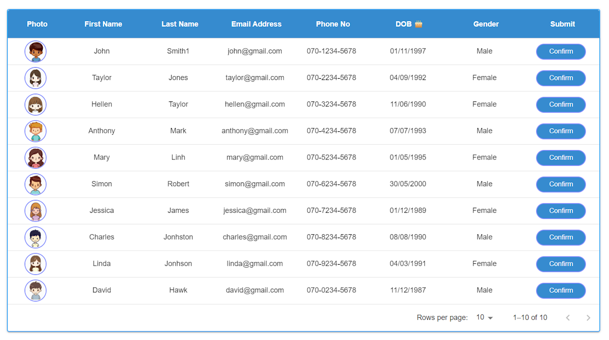The width and height of the screenshot is (609, 340).
Task: Select the email david@gmail.com
Action: (255, 290)
